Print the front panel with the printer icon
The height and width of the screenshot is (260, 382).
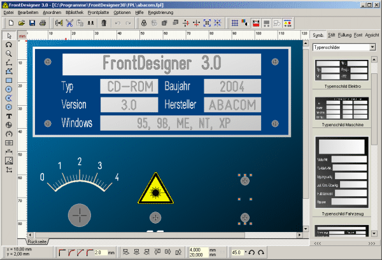coord(43,23)
